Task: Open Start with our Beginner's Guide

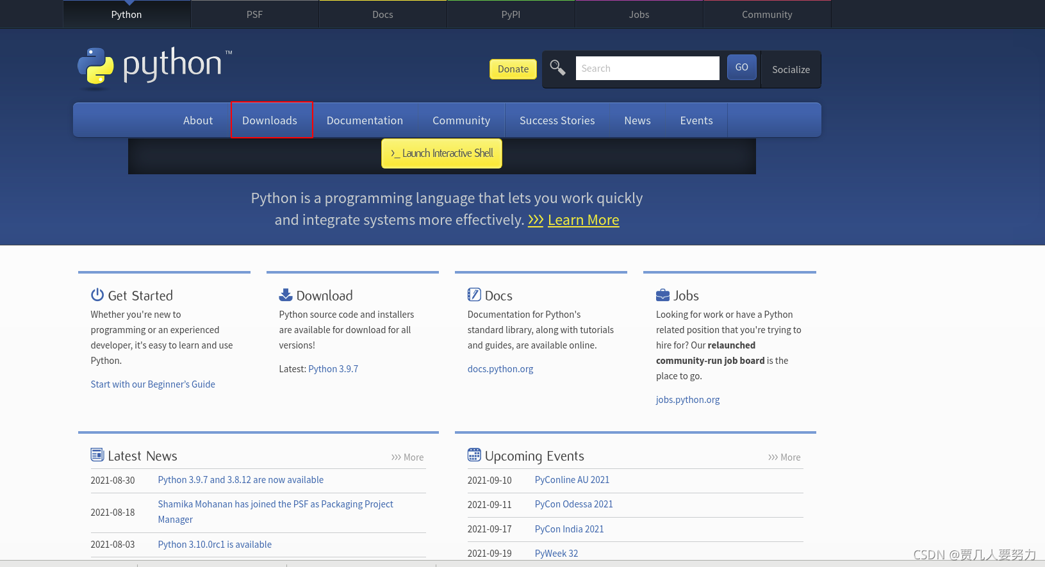Action: [153, 384]
